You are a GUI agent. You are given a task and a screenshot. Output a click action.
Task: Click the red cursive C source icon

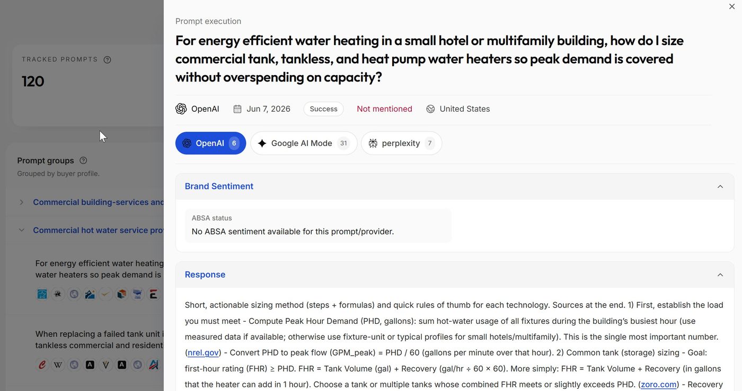coord(42,365)
